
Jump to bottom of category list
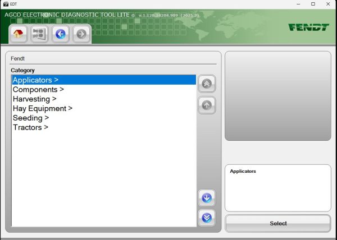(207, 218)
